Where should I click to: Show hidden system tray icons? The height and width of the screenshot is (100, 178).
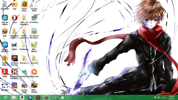pos(152,98)
